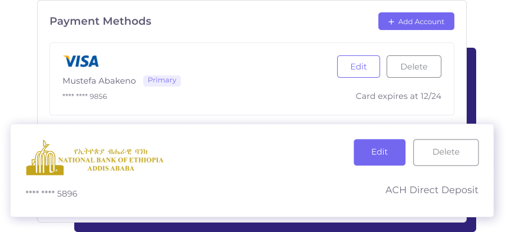Screen dimensions: 508x232
Task: Select the cardholder name Mustefa Abakeno
Action: tap(99, 81)
